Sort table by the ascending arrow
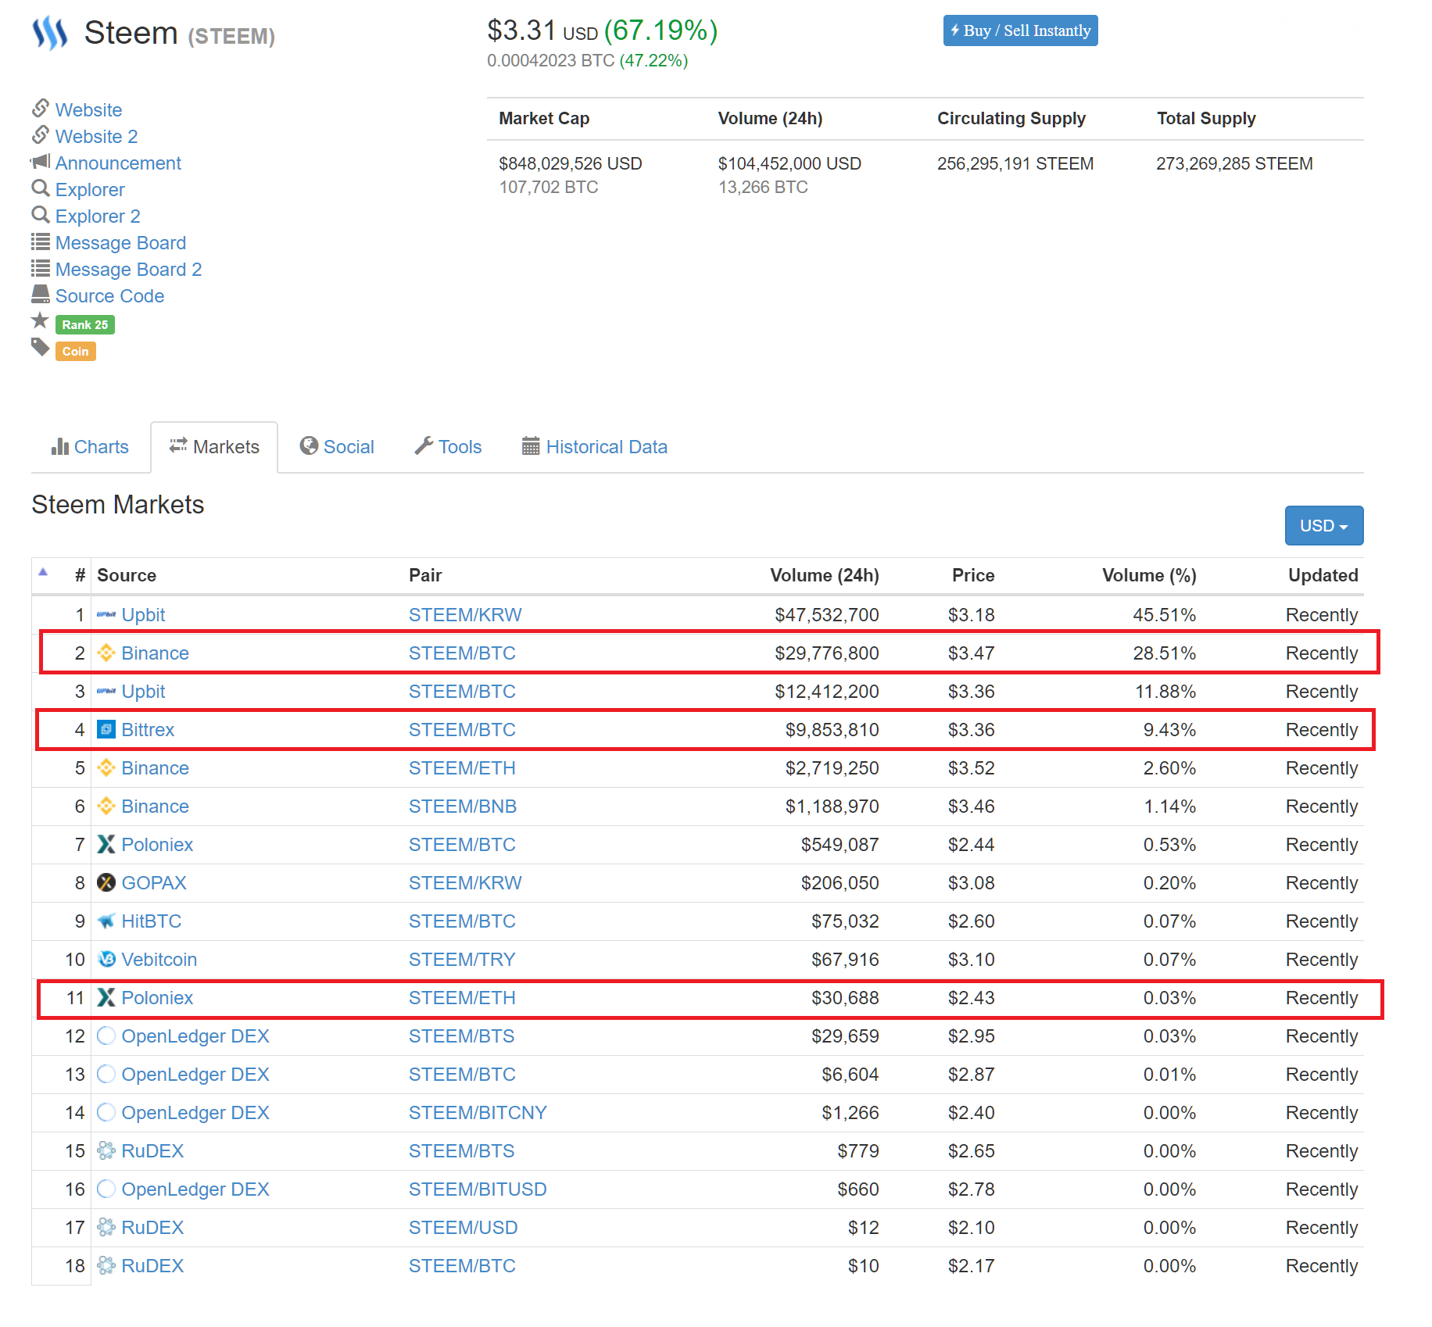 pyautogui.click(x=43, y=572)
